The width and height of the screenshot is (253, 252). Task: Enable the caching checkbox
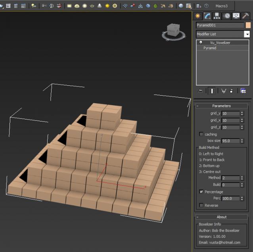point(201,134)
